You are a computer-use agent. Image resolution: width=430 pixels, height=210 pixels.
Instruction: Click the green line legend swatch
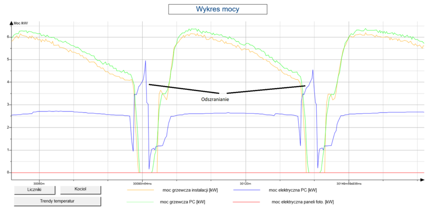(x=140, y=201)
